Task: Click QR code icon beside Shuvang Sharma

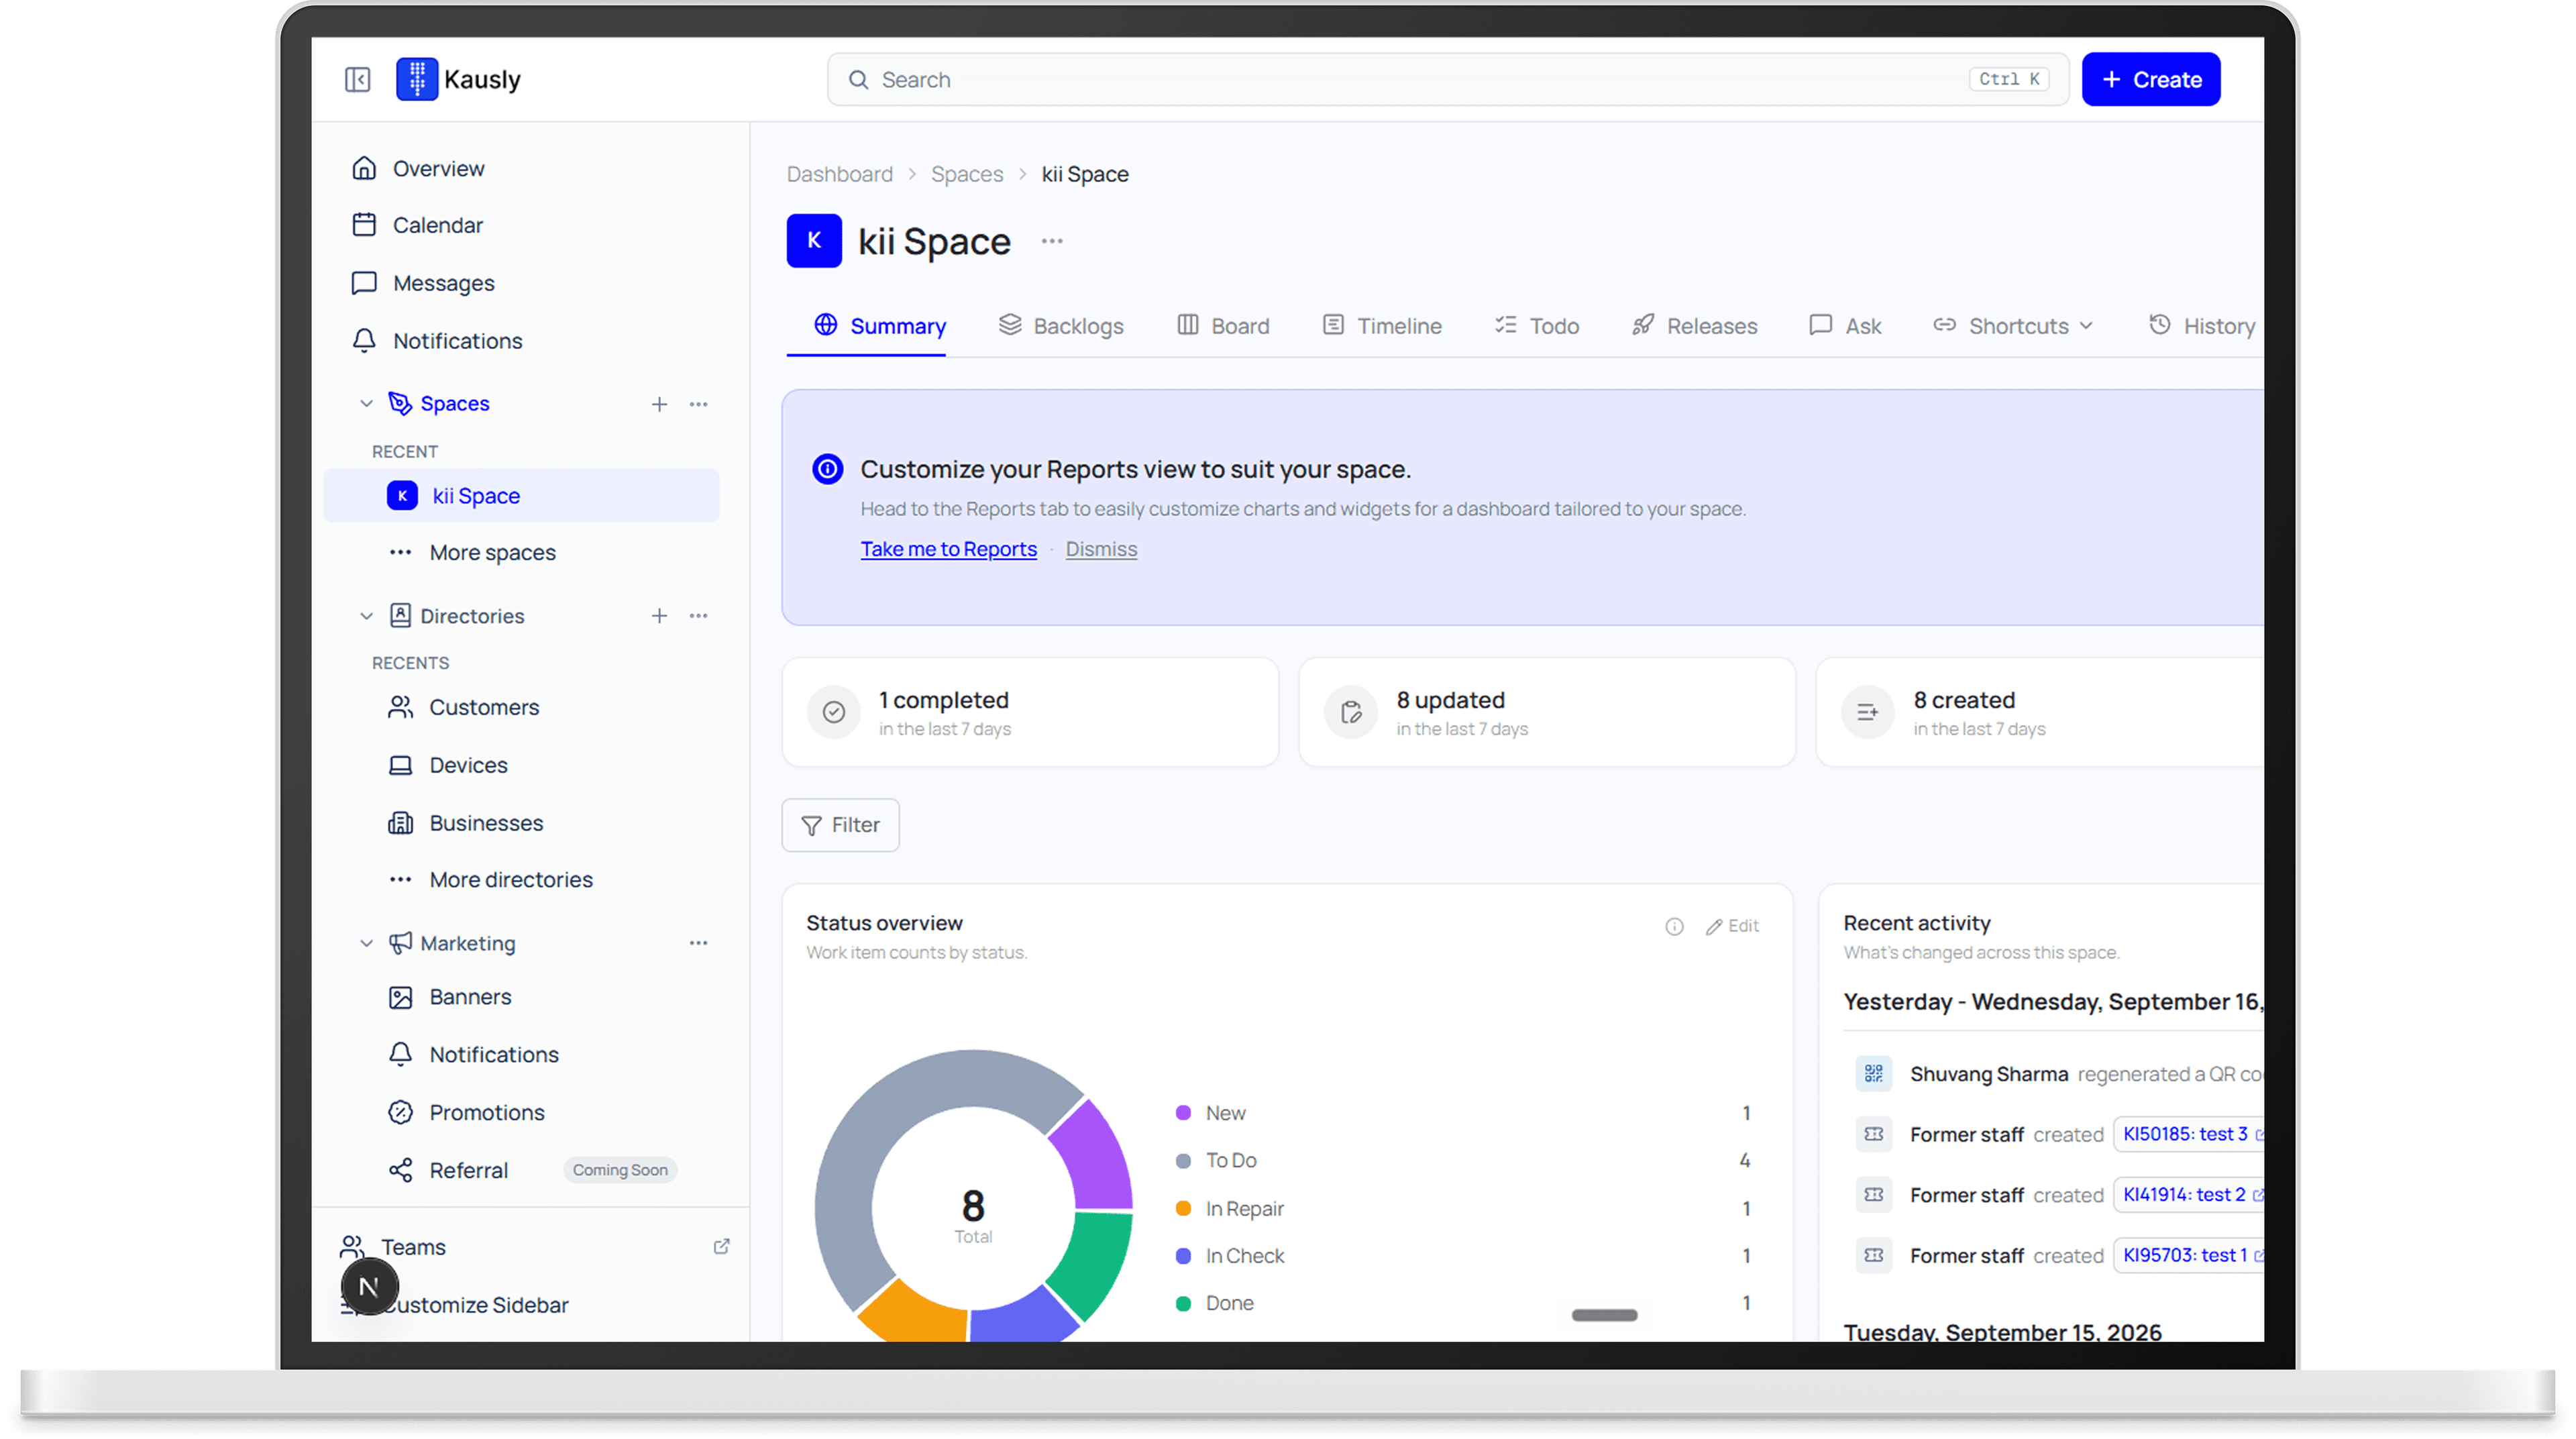Action: 1874,1074
